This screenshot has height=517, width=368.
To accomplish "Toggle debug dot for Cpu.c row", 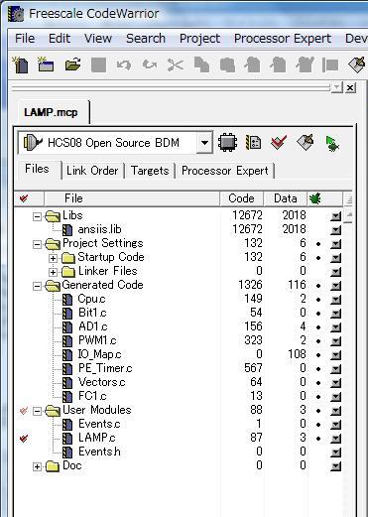I will coord(318,300).
